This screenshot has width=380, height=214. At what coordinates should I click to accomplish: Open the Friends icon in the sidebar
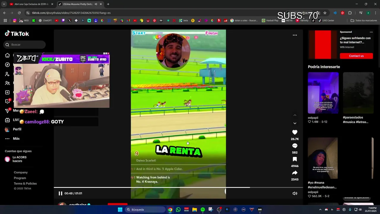pyautogui.click(x=7, y=83)
